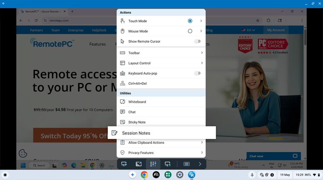Click the Keyboard Auto-pop keyboard icon
This screenshot has height=180, width=323.
tap(122, 73)
